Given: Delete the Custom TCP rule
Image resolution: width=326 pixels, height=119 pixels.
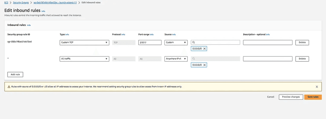Looking at the screenshot, I should coord(302,42).
